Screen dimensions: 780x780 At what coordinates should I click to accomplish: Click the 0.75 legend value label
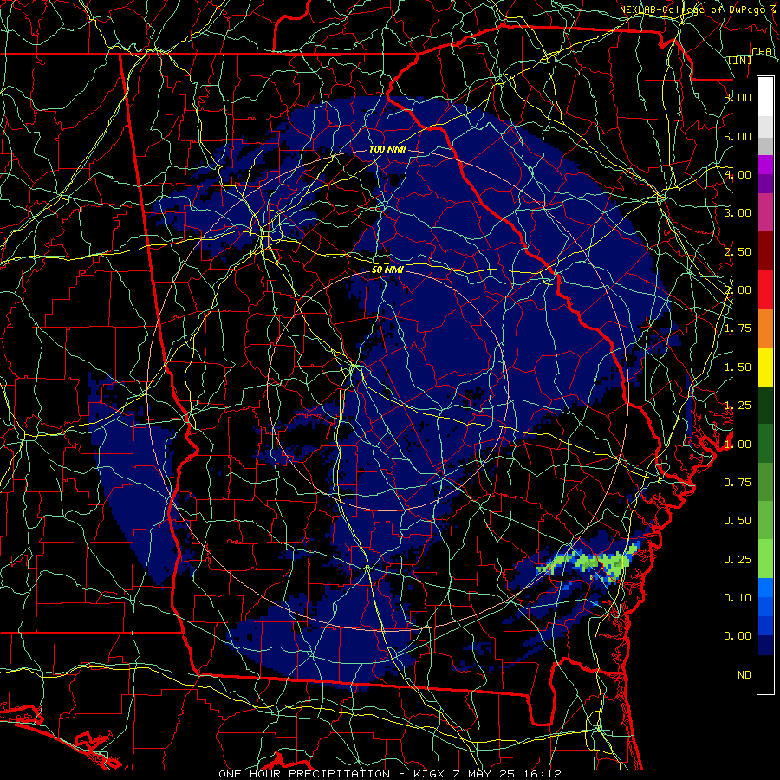pyautogui.click(x=738, y=483)
